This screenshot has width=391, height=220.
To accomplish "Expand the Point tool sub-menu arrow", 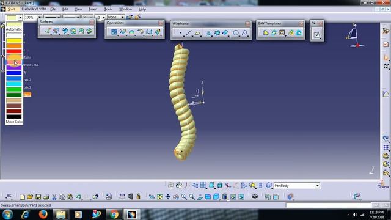I will pyautogui.click(x=184, y=37).
